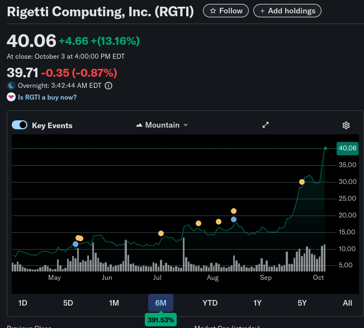
Task: Click the Sep label on the date axis
Action: (266, 278)
